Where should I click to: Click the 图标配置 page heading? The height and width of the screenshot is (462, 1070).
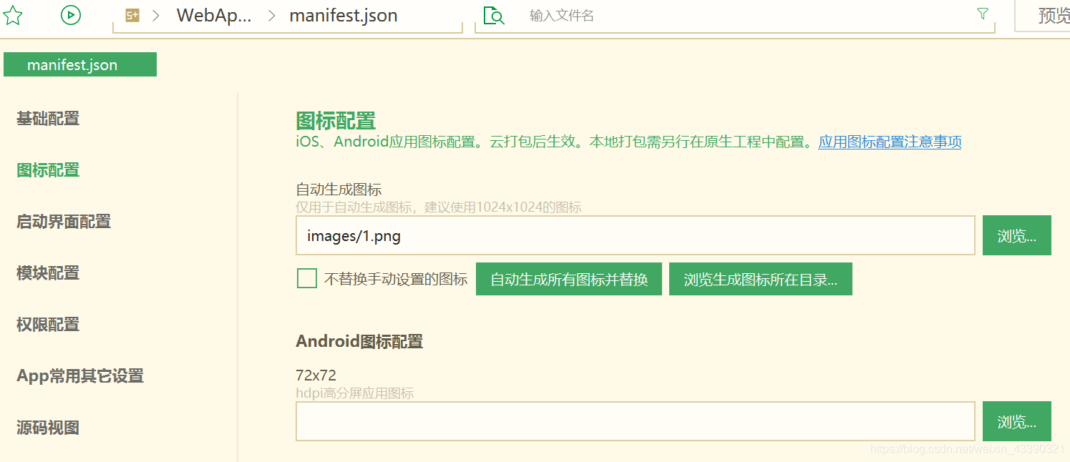[336, 120]
